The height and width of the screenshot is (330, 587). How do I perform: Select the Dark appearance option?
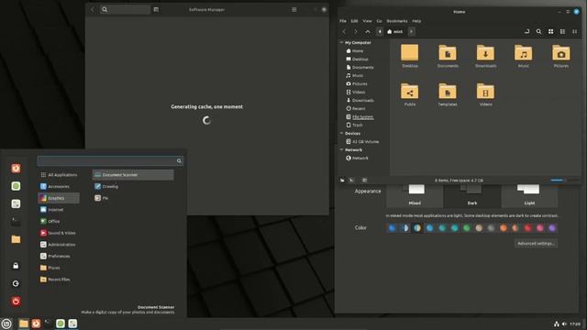(472, 195)
